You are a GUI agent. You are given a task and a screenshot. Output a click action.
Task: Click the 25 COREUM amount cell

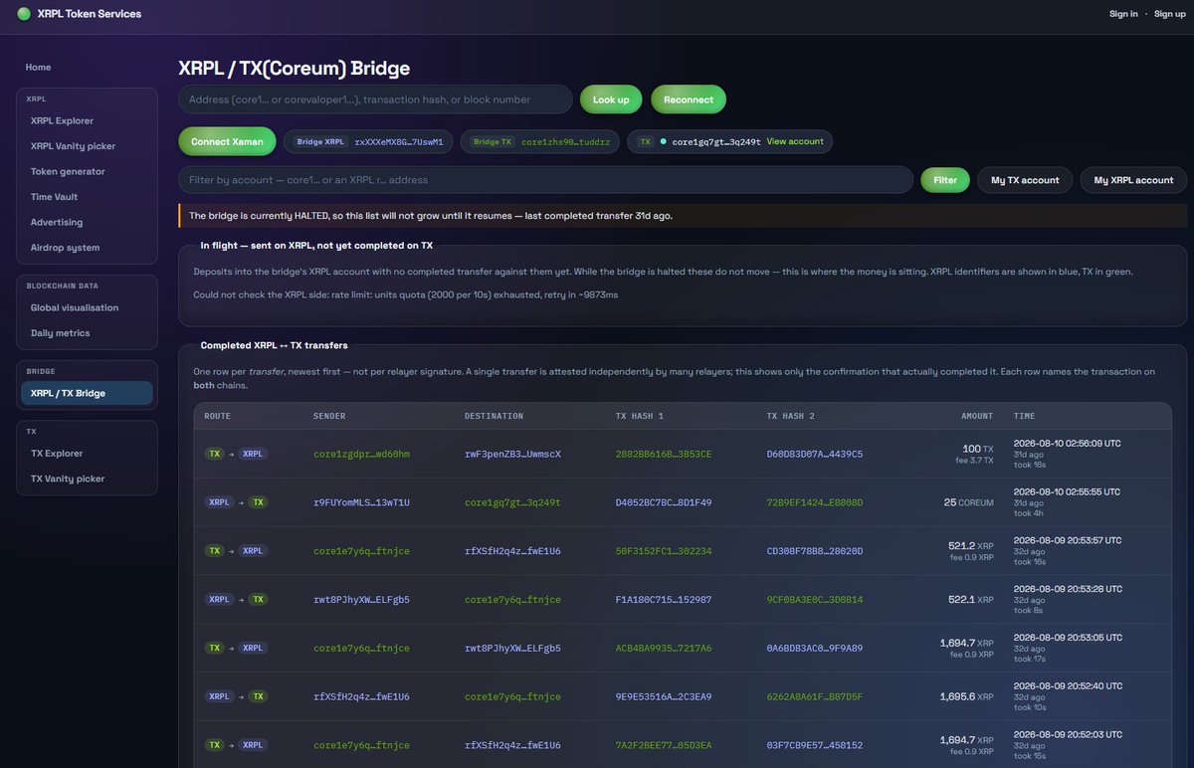969,503
